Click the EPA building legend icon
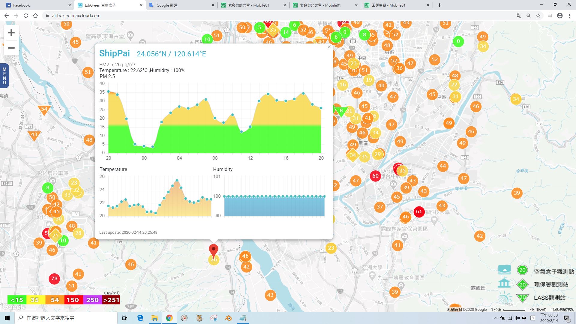576x324 pixels. tap(504, 283)
